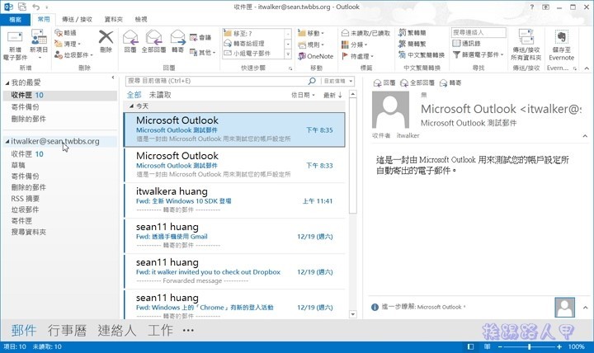Screen dimensions: 594x353
Task: Collapse the ribbon
Action: pos(587,68)
